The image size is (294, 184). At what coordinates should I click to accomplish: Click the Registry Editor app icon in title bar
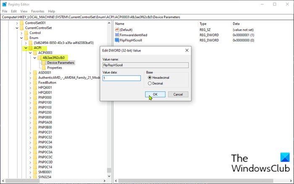point(4,4)
